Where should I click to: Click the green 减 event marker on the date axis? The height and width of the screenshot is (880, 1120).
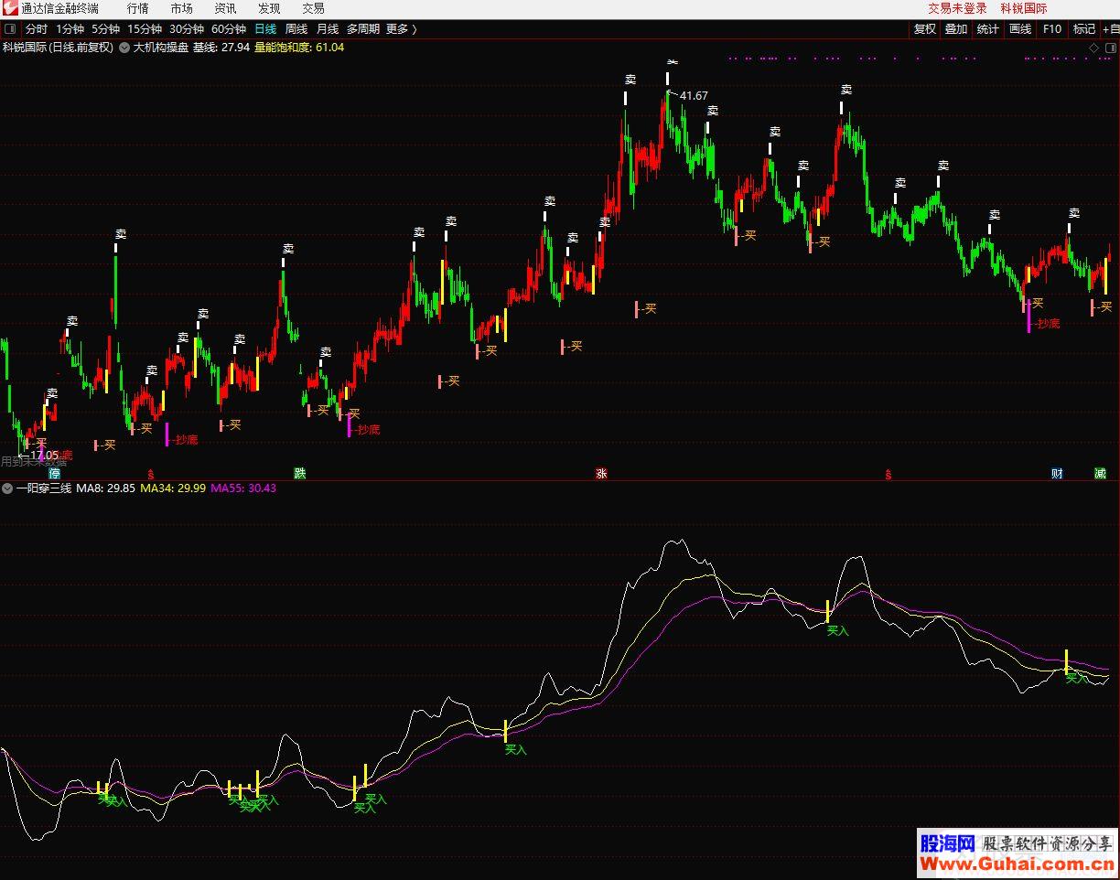1100,474
